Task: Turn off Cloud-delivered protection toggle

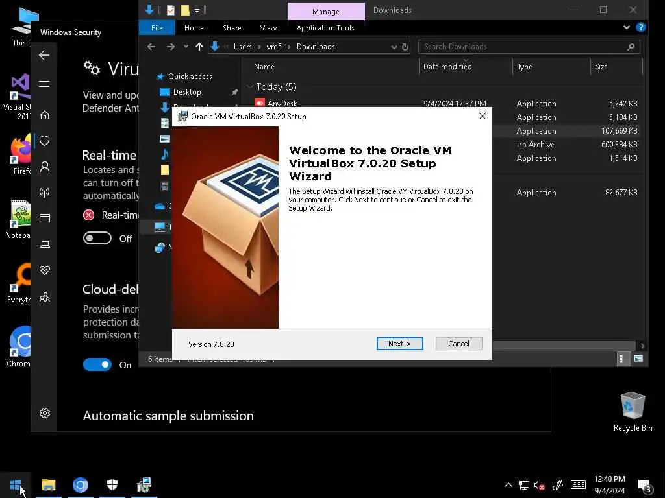Action: [97, 364]
